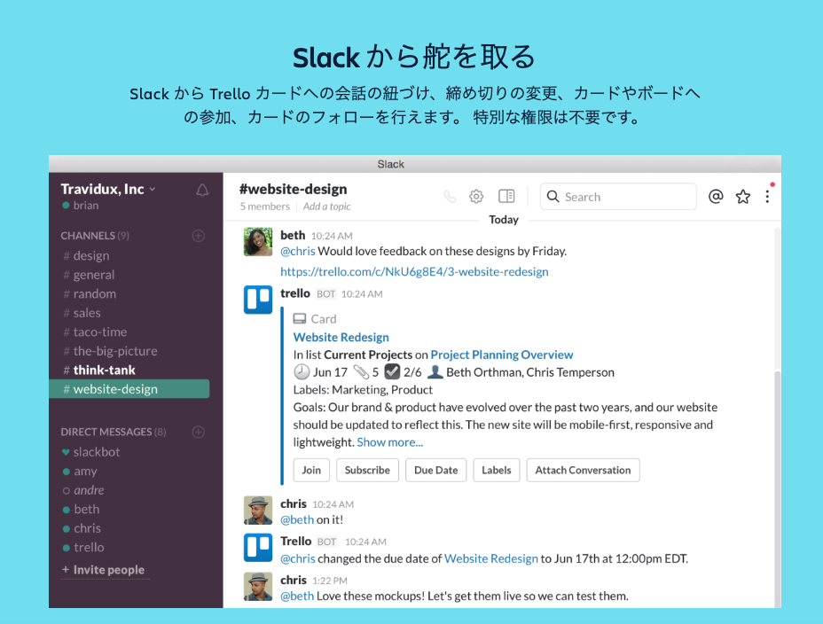Click the Attach Conversation button
The width and height of the screenshot is (823, 624).
tap(583, 471)
